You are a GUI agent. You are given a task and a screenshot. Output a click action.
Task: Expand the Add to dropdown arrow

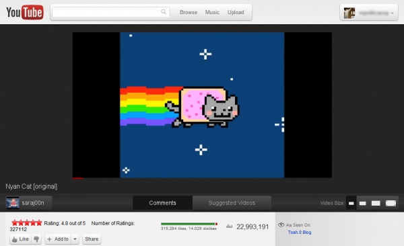(x=75, y=239)
